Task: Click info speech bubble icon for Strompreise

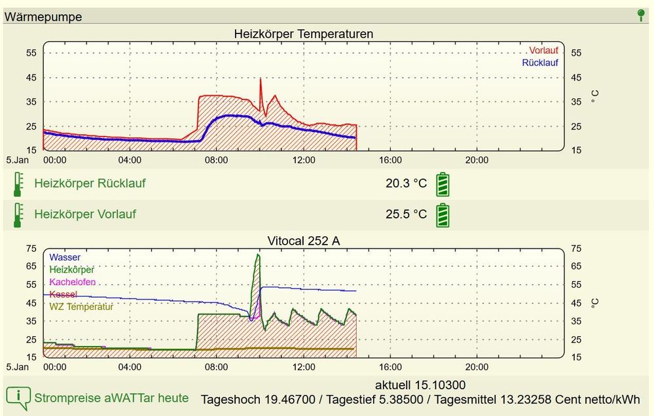Action: coord(18,398)
